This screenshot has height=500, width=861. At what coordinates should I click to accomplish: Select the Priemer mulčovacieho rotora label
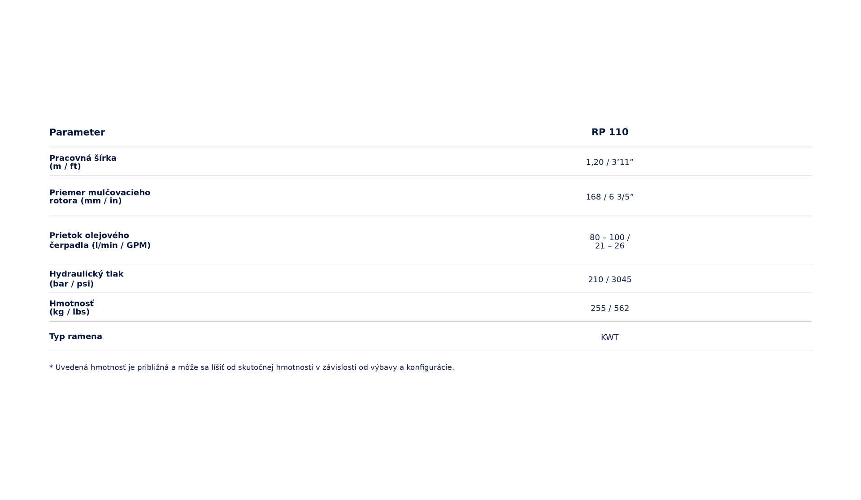100,197
